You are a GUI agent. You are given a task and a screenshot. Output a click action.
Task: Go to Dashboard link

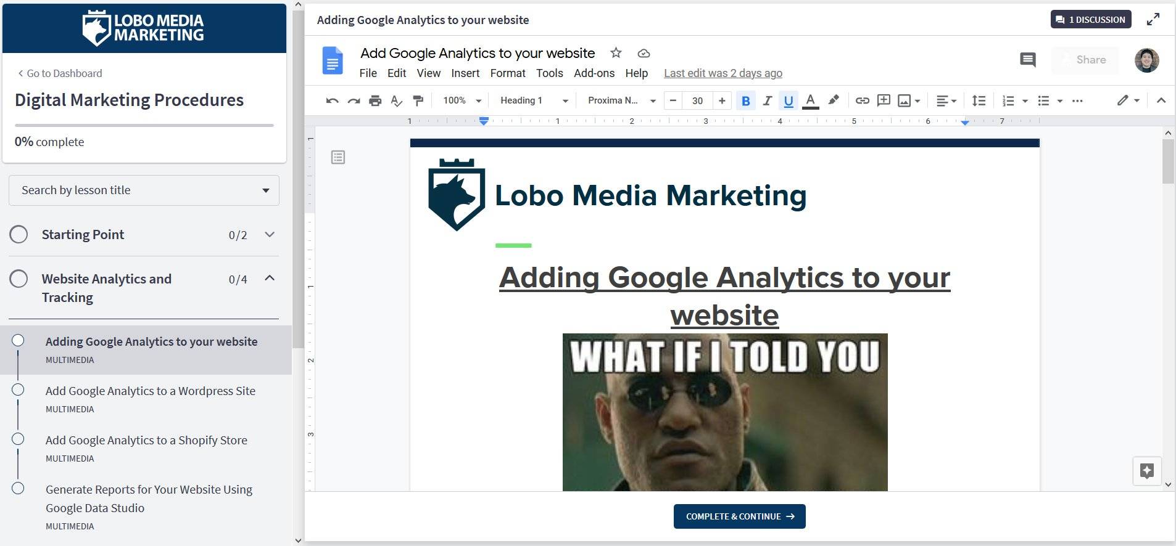(60, 73)
